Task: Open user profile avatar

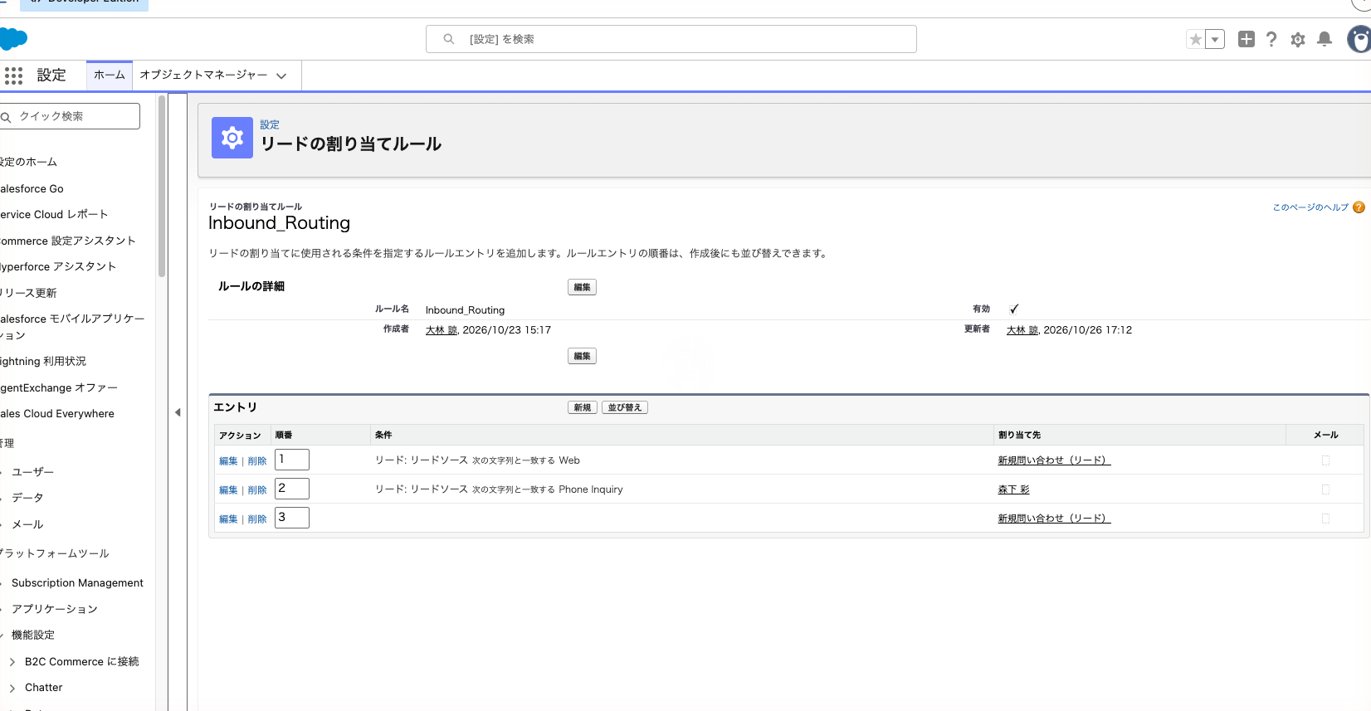Action: 1359,39
